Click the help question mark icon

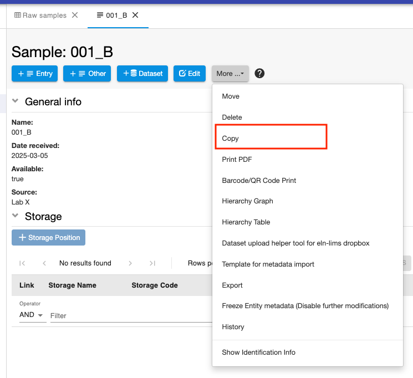coord(259,73)
